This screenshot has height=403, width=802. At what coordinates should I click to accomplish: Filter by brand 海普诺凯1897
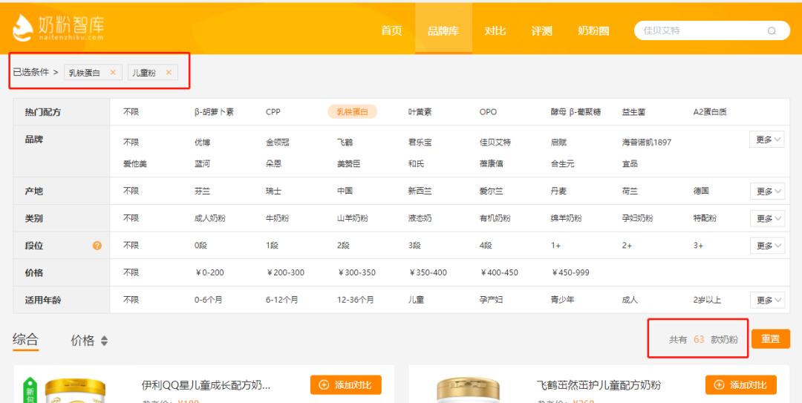tap(647, 142)
